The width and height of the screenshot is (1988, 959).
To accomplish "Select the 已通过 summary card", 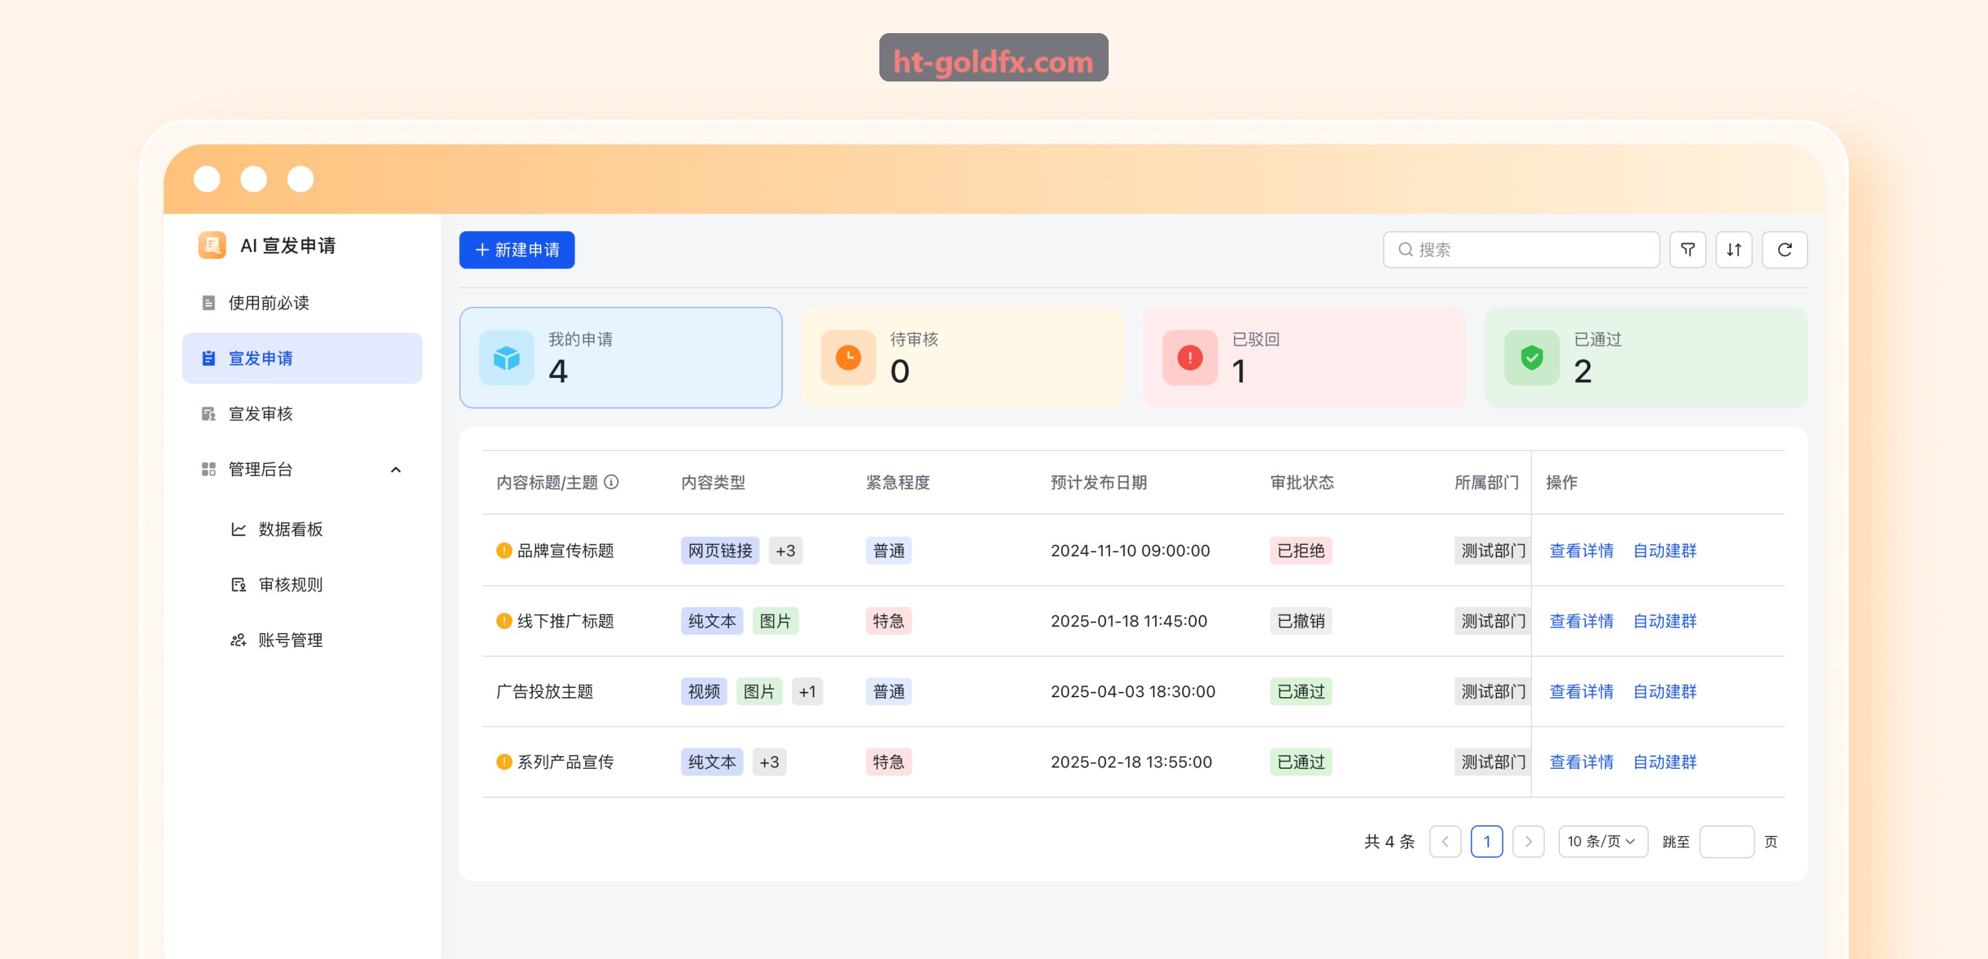I will tap(1645, 357).
